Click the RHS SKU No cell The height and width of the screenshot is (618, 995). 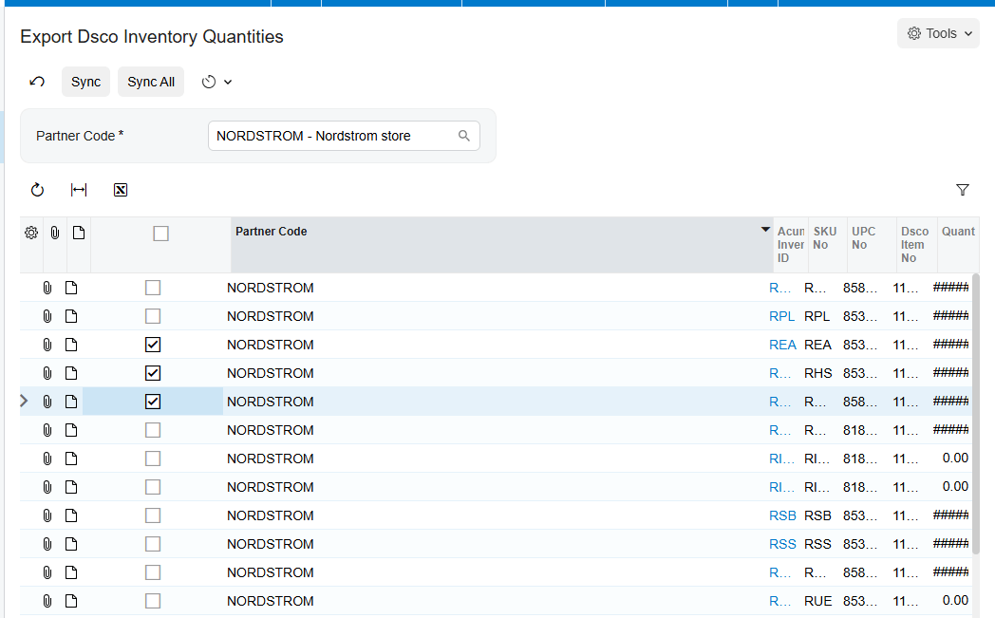[818, 373]
